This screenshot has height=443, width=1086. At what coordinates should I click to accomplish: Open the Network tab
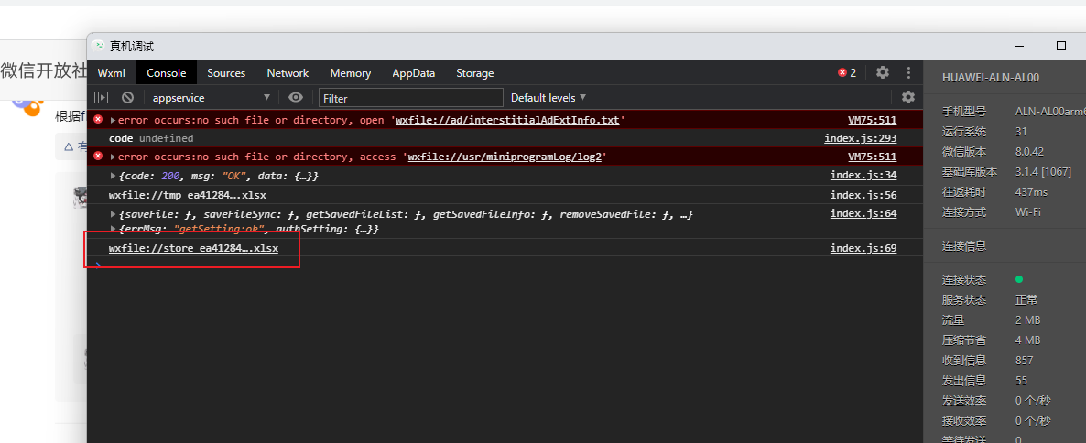(x=288, y=72)
